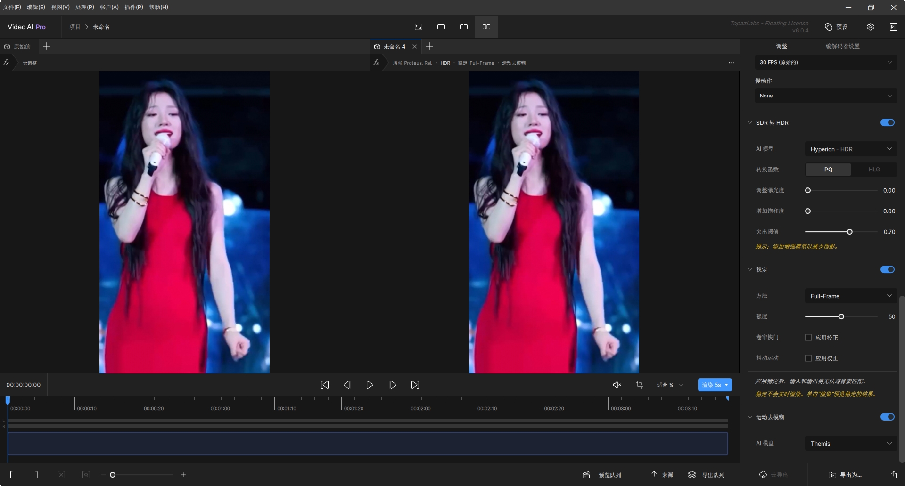Activate the crop tool icon

pyautogui.click(x=640, y=385)
